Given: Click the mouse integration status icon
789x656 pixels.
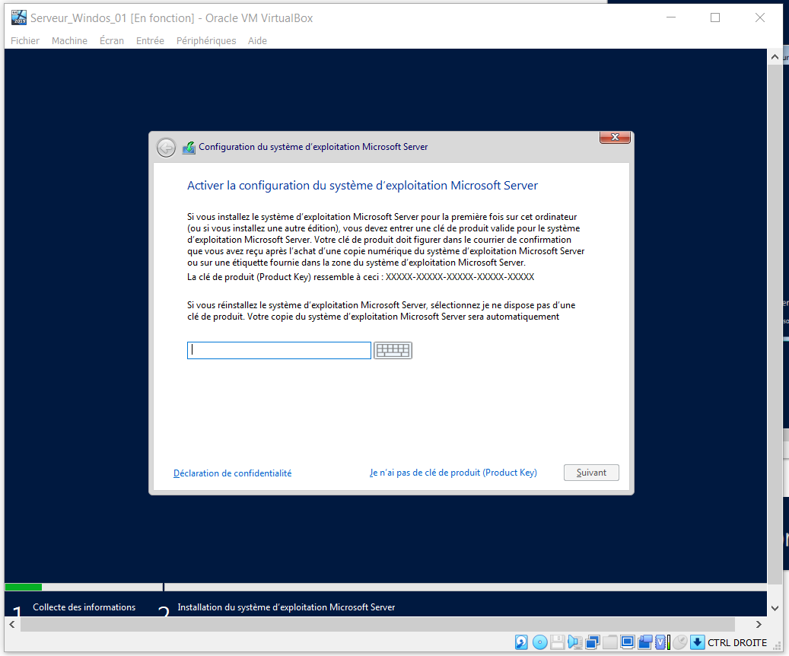Looking at the screenshot, I should (680, 642).
